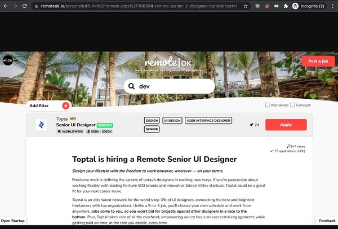Click the green VERIFIED badge
The height and width of the screenshot is (229, 338).
point(105,125)
